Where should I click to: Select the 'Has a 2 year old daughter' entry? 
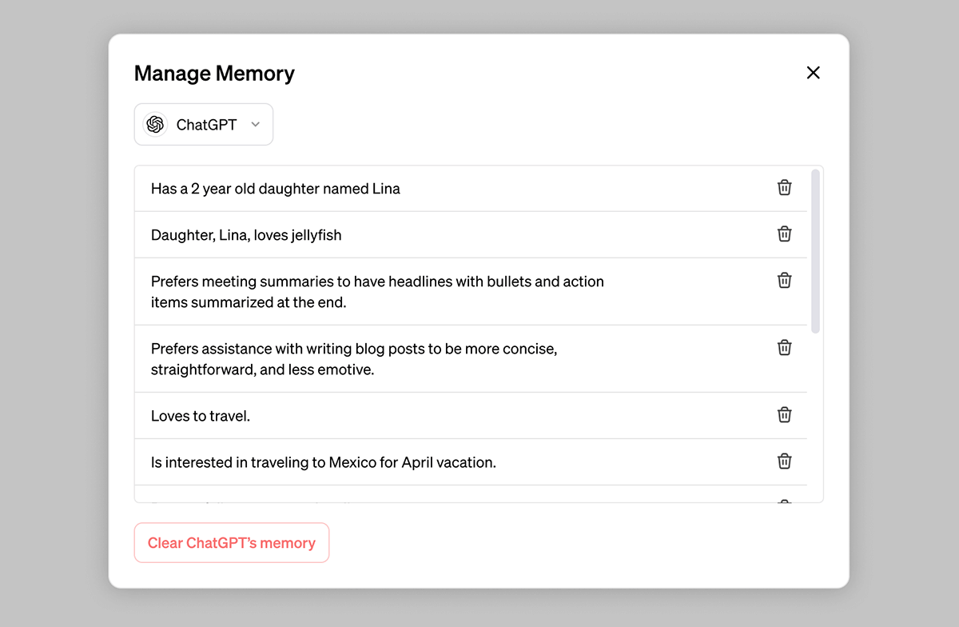click(471, 189)
